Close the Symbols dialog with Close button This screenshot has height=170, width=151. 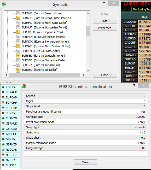coord(105,75)
